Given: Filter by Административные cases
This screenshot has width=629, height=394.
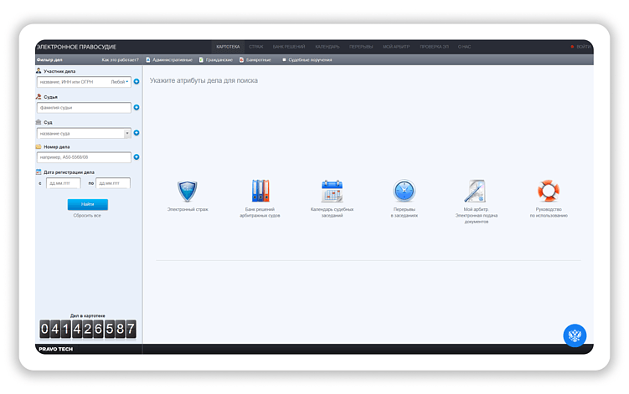Looking at the screenshot, I should pyautogui.click(x=169, y=59).
